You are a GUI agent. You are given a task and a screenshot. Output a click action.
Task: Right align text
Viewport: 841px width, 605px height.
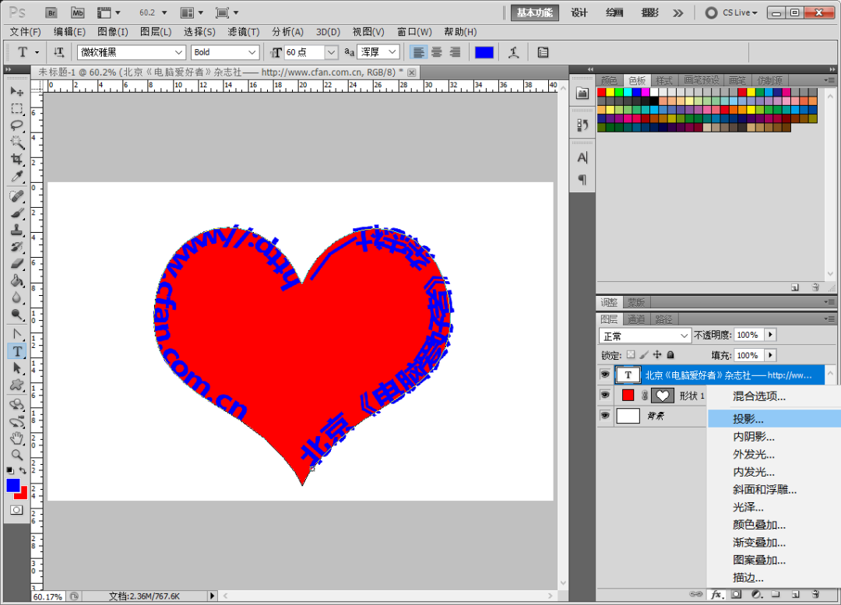(455, 52)
